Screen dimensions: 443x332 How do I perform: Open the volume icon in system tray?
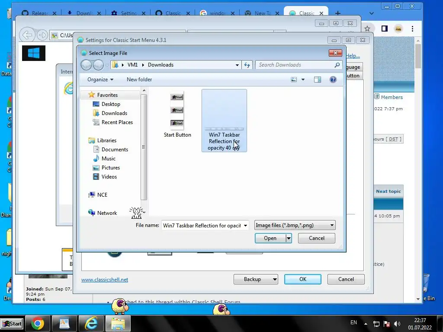click(397, 324)
